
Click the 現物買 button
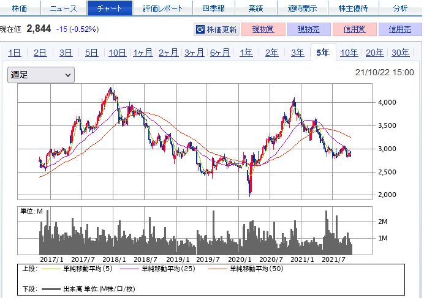coord(263,29)
